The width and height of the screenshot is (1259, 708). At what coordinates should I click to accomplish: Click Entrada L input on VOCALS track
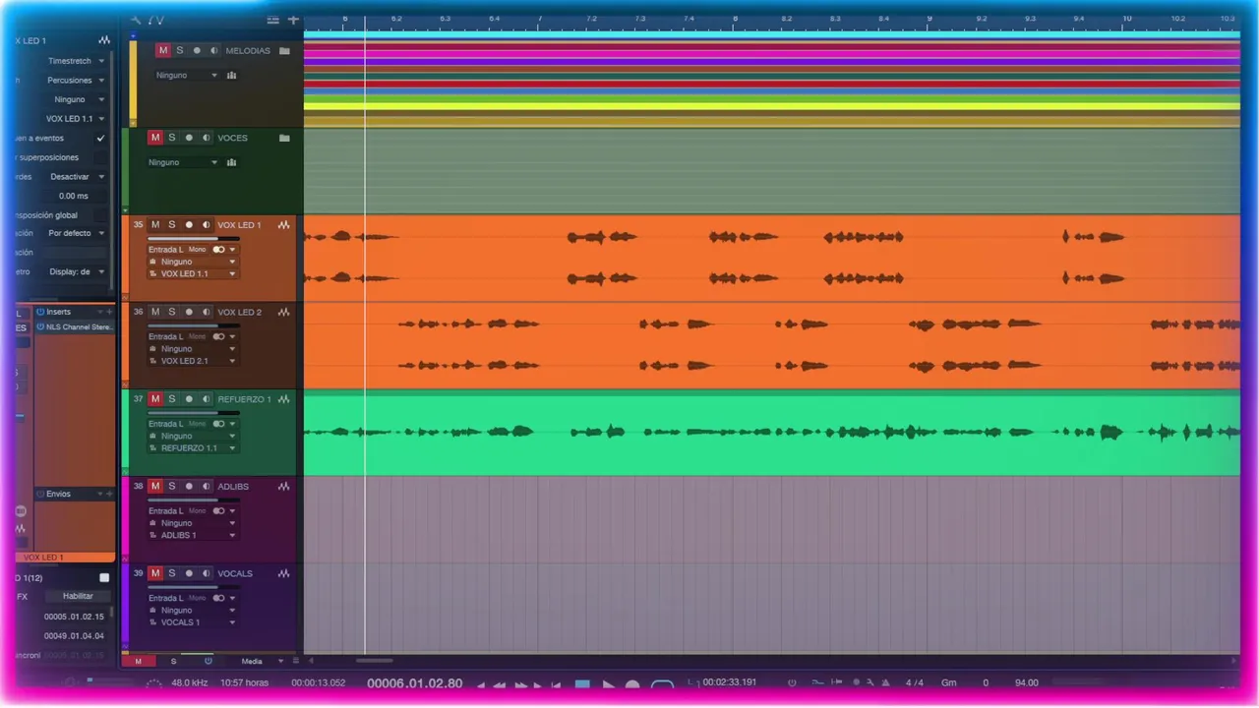coord(165,598)
